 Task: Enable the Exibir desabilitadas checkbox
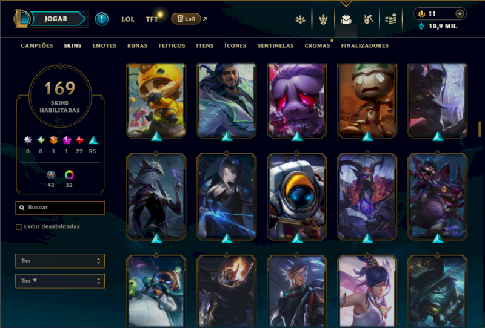(19, 227)
